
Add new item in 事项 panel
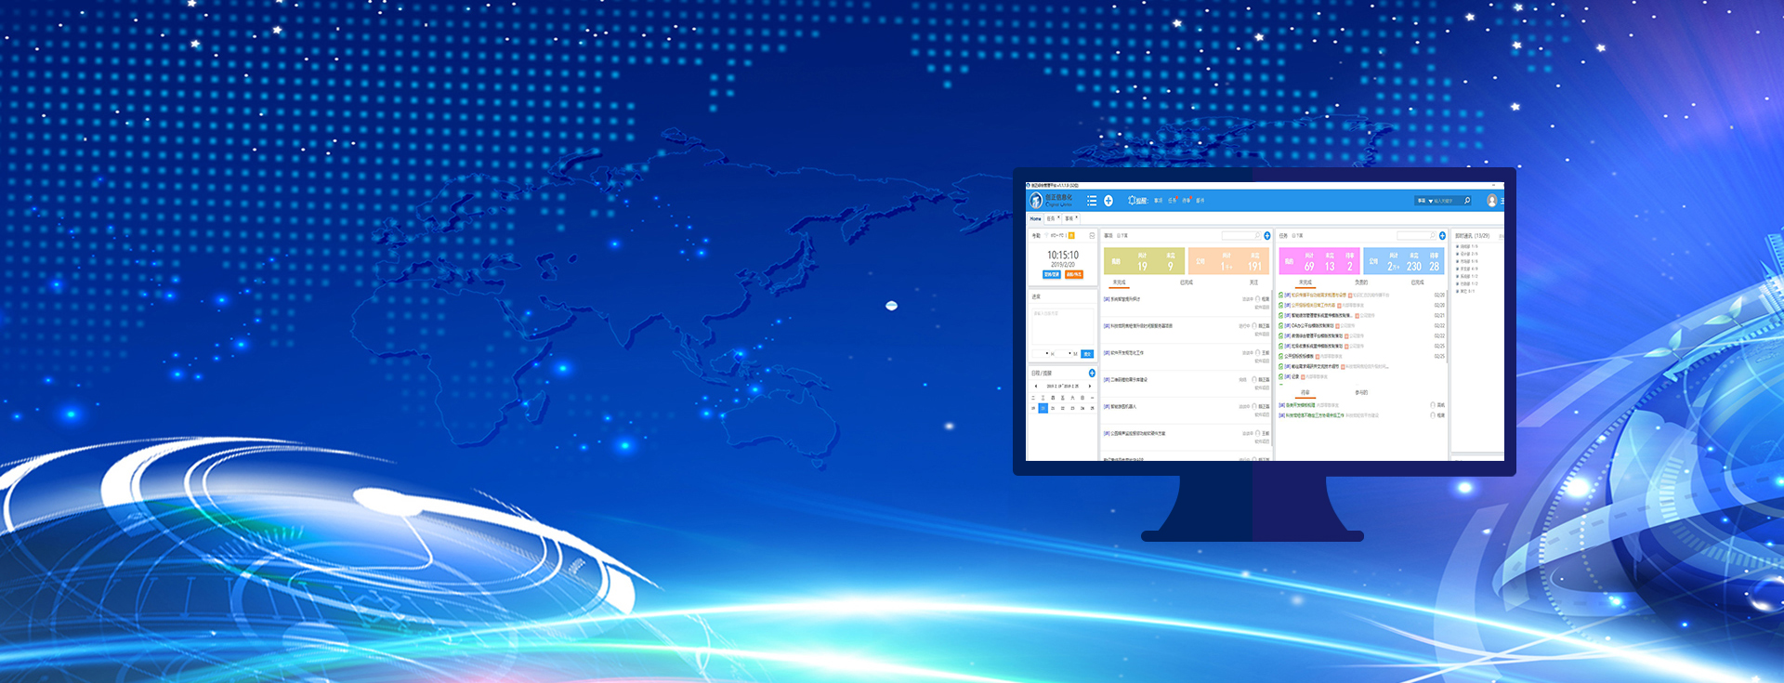point(1267,236)
